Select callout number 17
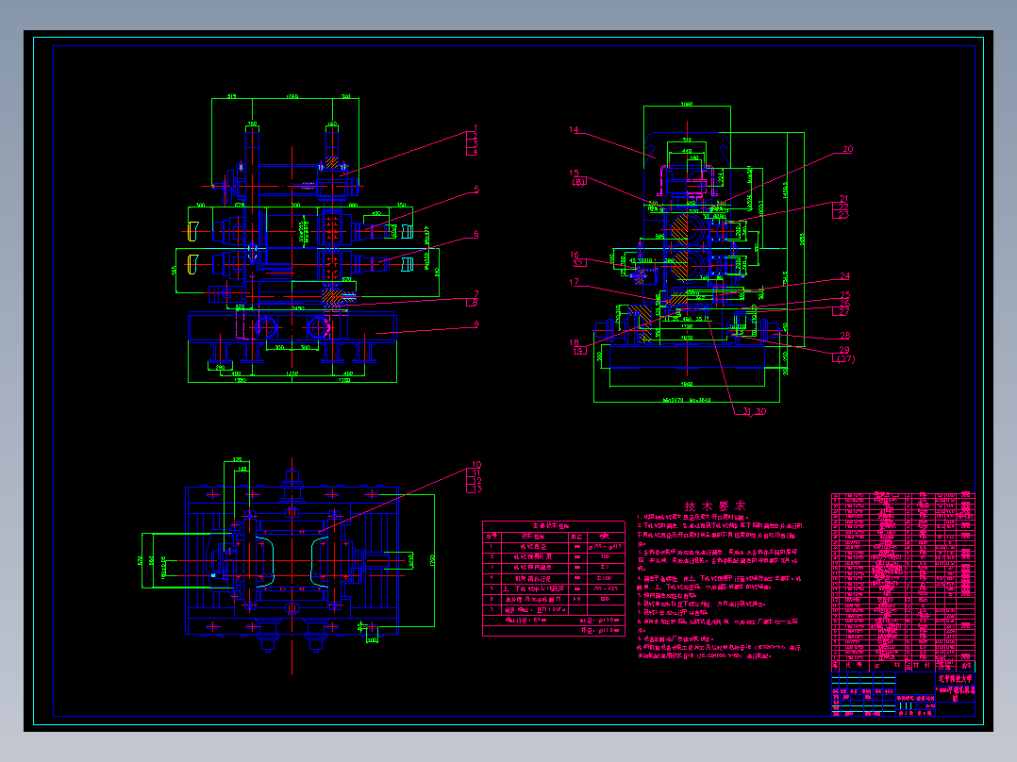 pyautogui.click(x=574, y=282)
